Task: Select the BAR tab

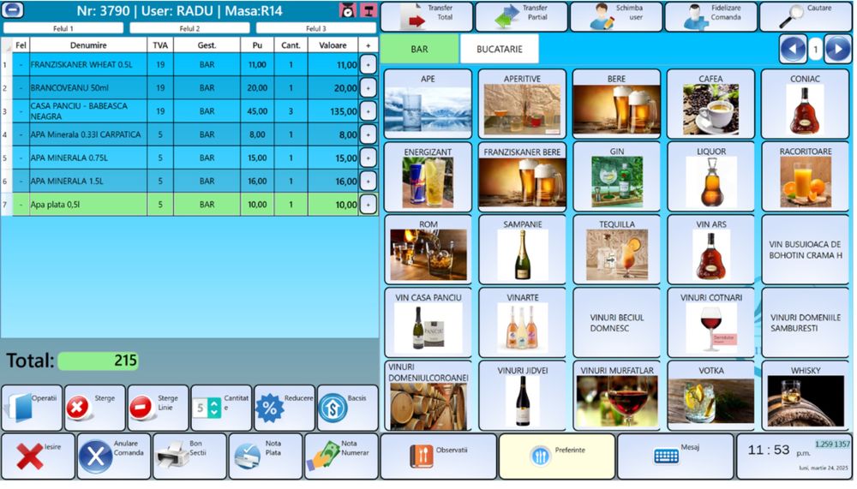Action: (419, 49)
